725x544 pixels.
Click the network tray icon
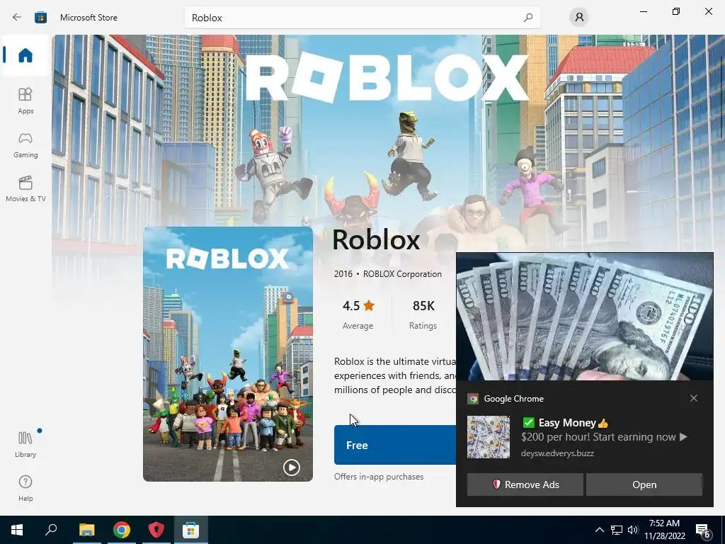click(x=617, y=530)
